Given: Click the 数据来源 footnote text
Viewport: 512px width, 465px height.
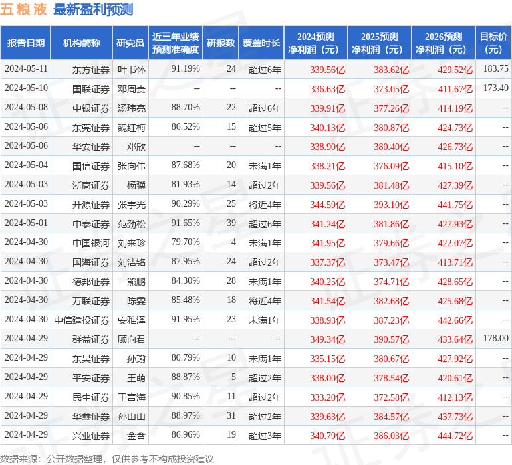Looking at the screenshot, I should click(107, 459).
